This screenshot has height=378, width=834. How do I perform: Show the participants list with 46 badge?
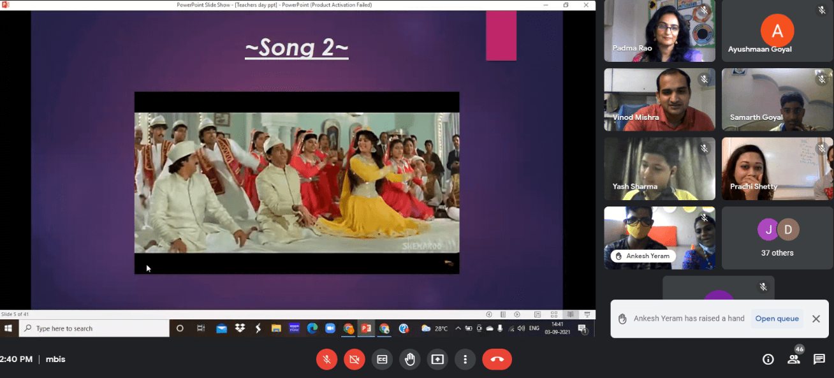pos(794,359)
